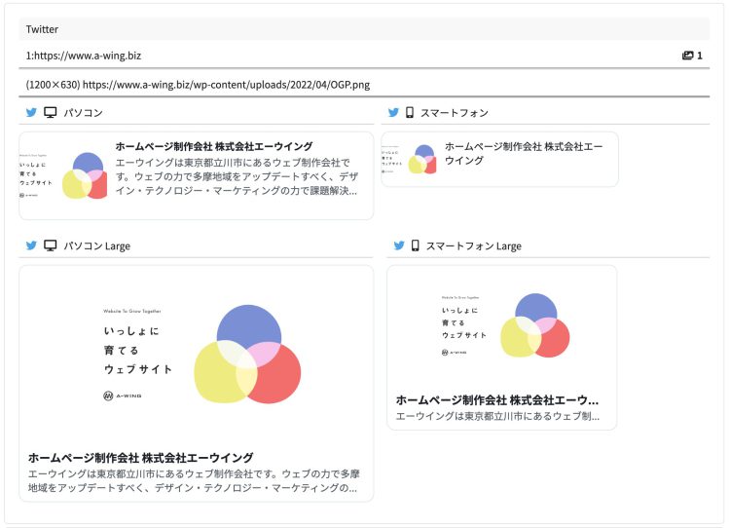730x528 pixels.
Task: Click the Twitter bird icon beside スマートフォン heading
Action: pos(393,113)
